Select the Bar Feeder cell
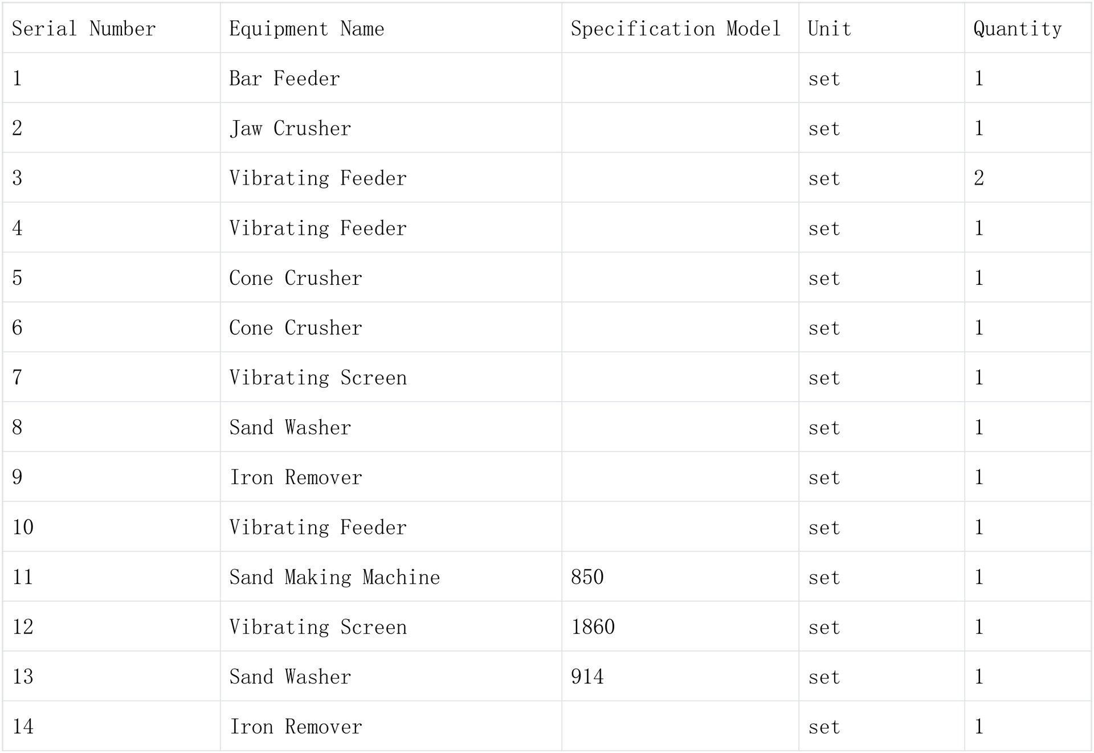The image size is (1094, 753). (x=391, y=78)
